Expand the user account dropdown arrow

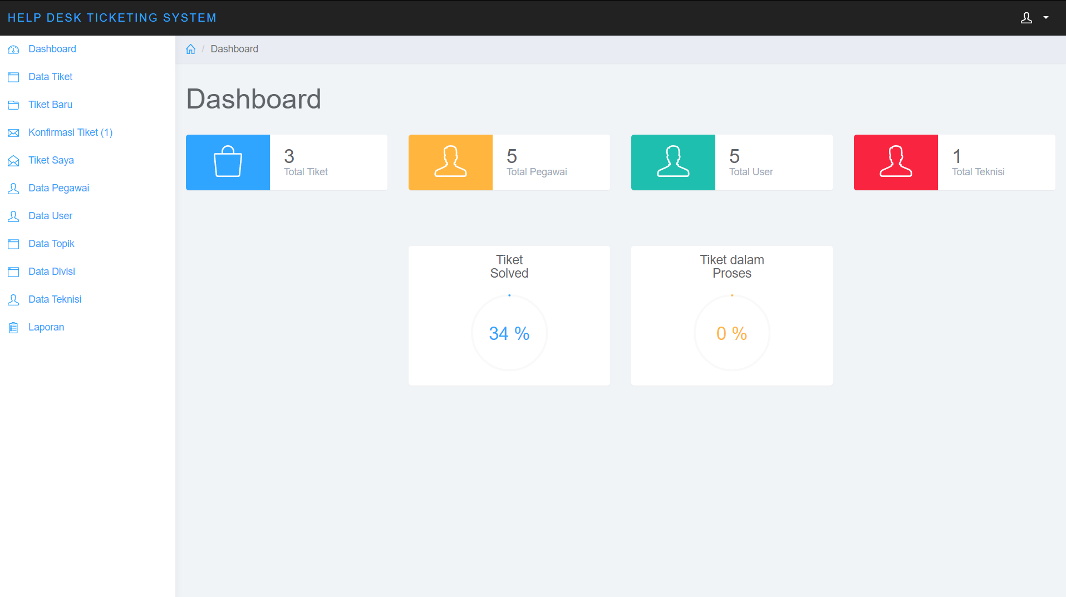click(x=1046, y=18)
